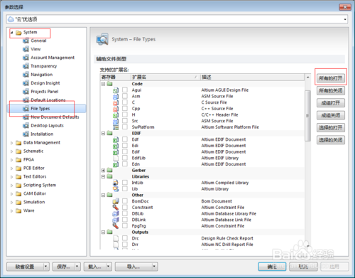This screenshot has width=355, height=278.
Task: Click the Projects Panel page icon
Action: (26, 92)
